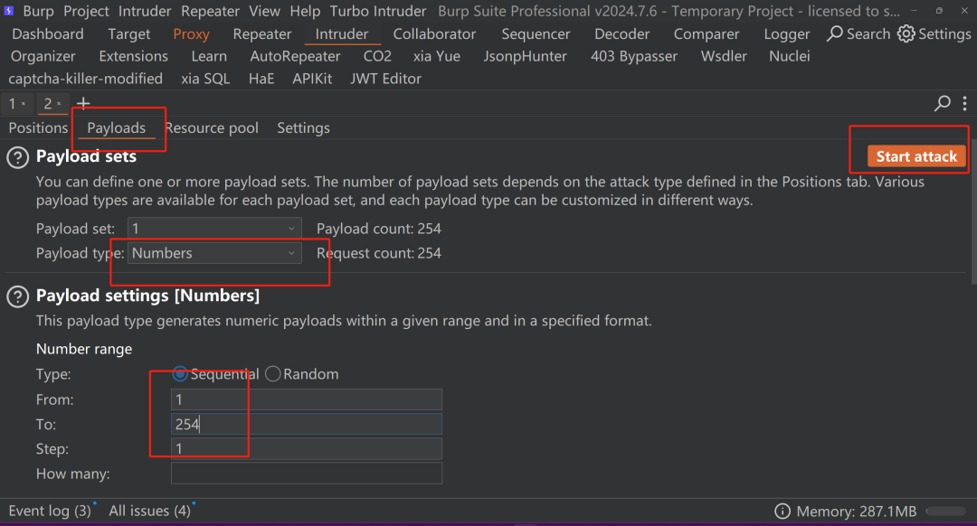Image resolution: width=977 pixels, height=526 pixels.
Task: Select Intruder attack tab 1
Action: [x=12, y=104]
